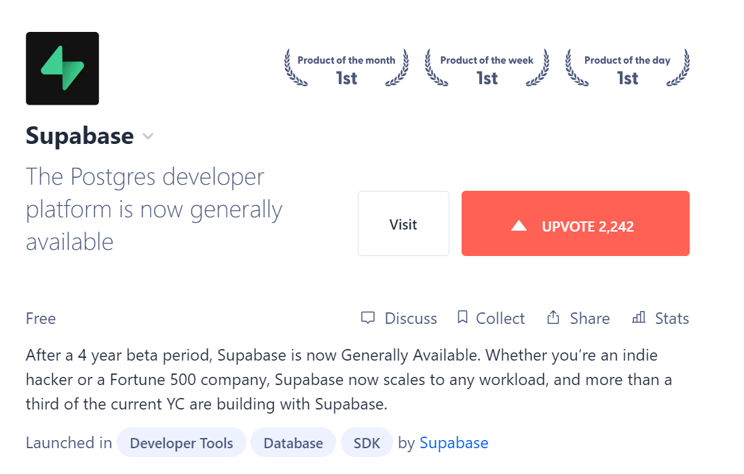The image size is (744, 474).
Task: Click the Share export icon
Action: (x=553, y=318)
